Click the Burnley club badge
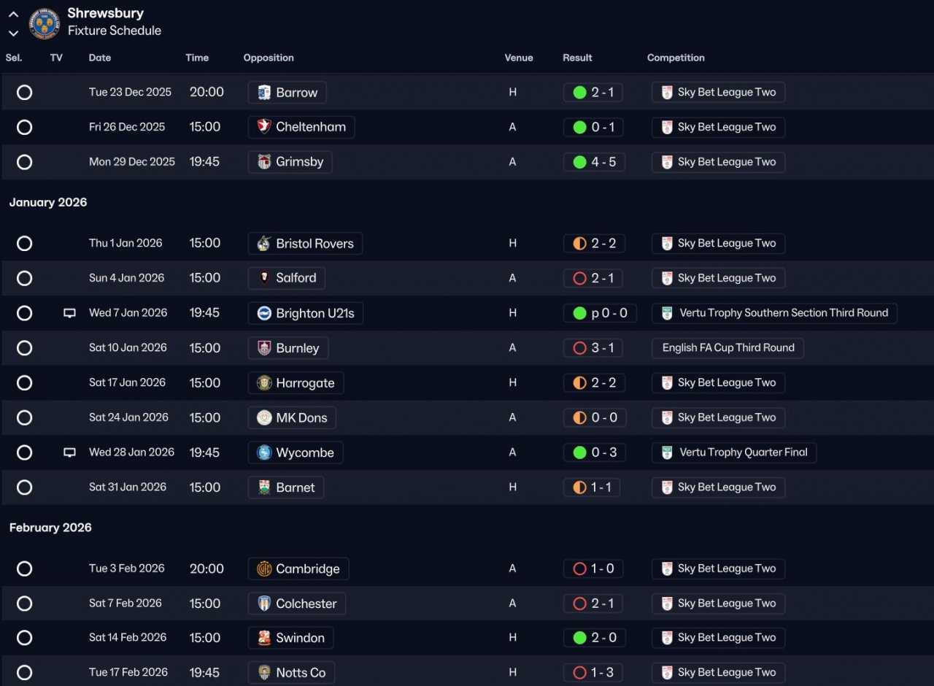Screen dimensions: 934x686 264,348
